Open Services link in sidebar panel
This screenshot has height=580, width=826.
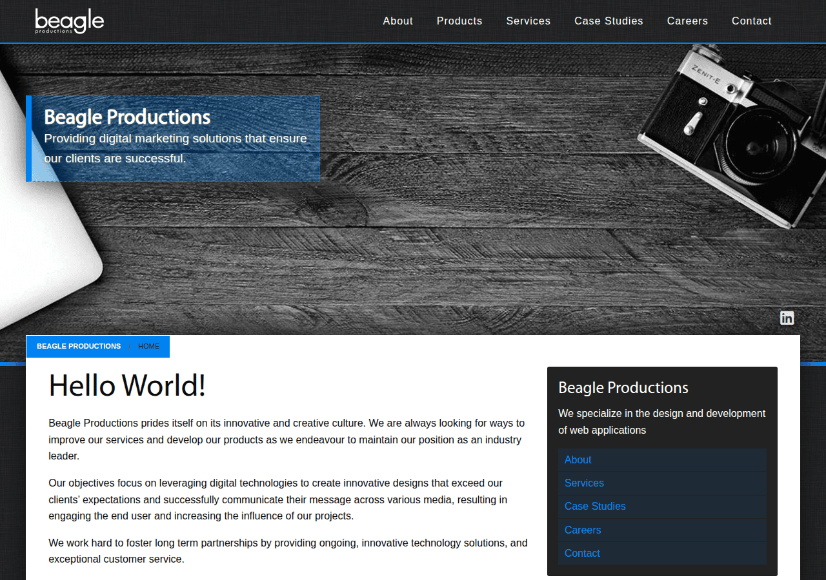click(662, 483)
